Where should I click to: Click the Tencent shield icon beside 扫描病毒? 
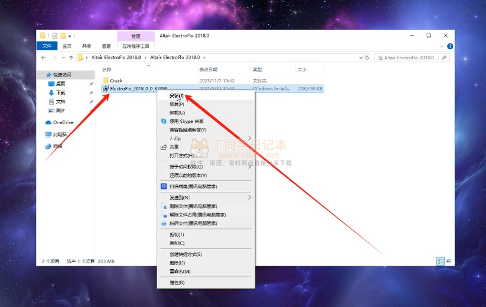click(x=164, y=186)
